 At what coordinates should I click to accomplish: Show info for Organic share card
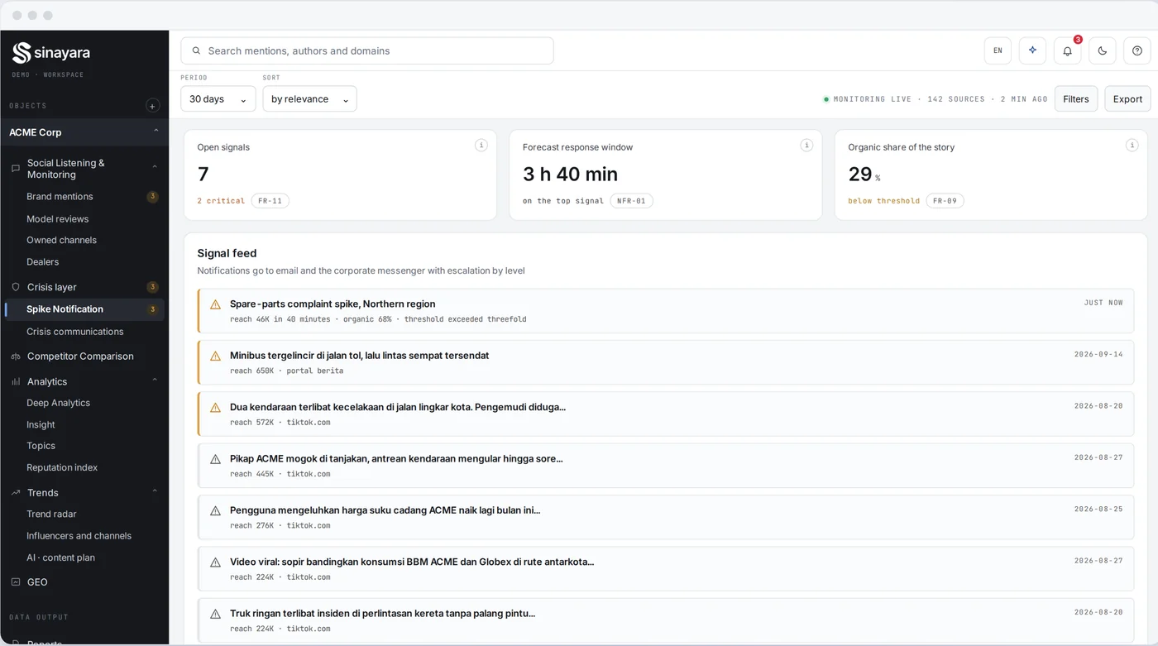coord(1132,145)
